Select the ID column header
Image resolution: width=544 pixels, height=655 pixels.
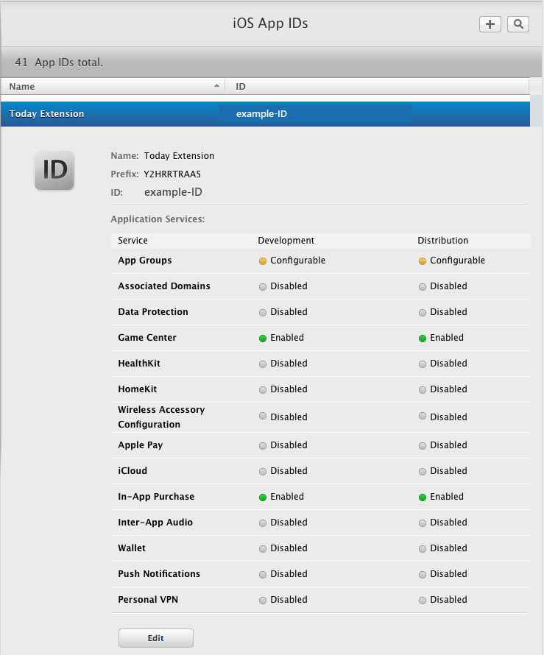pos(240,86)
